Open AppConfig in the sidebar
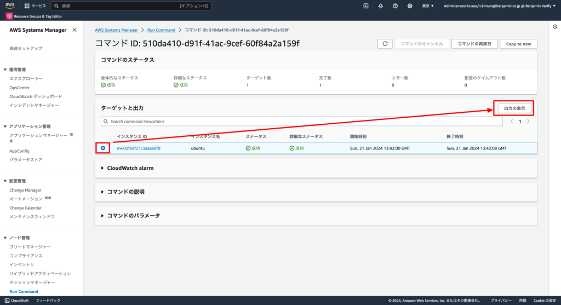The image size is (561, 305). pos(19,151)
